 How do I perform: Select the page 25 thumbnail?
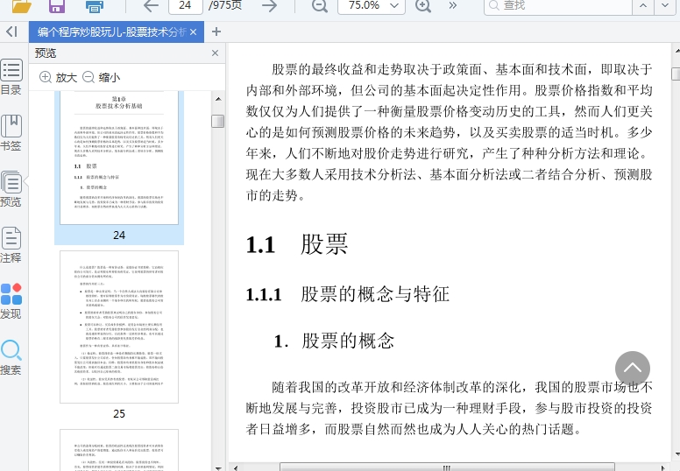[119, 327]
